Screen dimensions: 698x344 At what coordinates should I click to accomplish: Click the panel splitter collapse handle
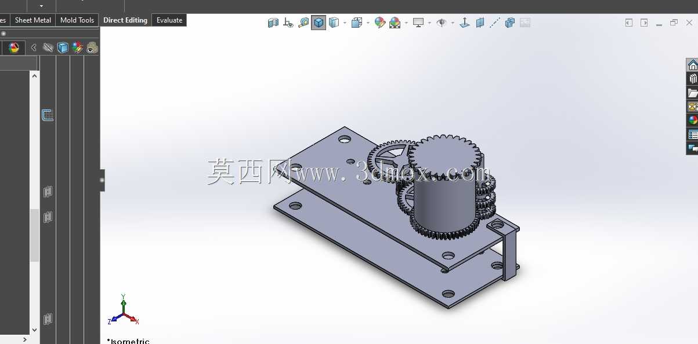[102, 180]
